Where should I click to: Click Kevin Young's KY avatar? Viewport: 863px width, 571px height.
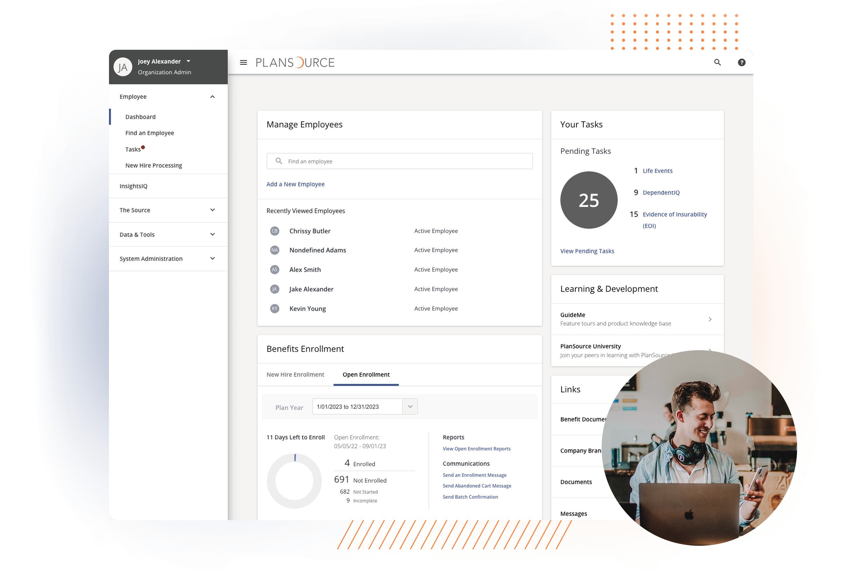(274, 308)
